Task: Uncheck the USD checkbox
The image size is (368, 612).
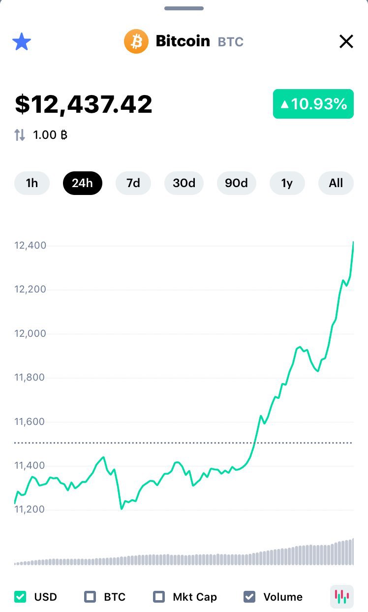Action: [x=21, y=597]
